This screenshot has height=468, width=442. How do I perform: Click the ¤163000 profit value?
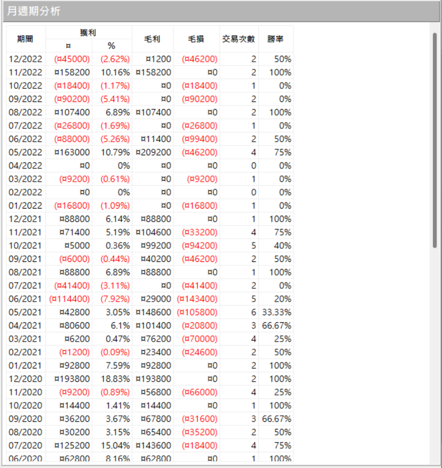(72, 152)
